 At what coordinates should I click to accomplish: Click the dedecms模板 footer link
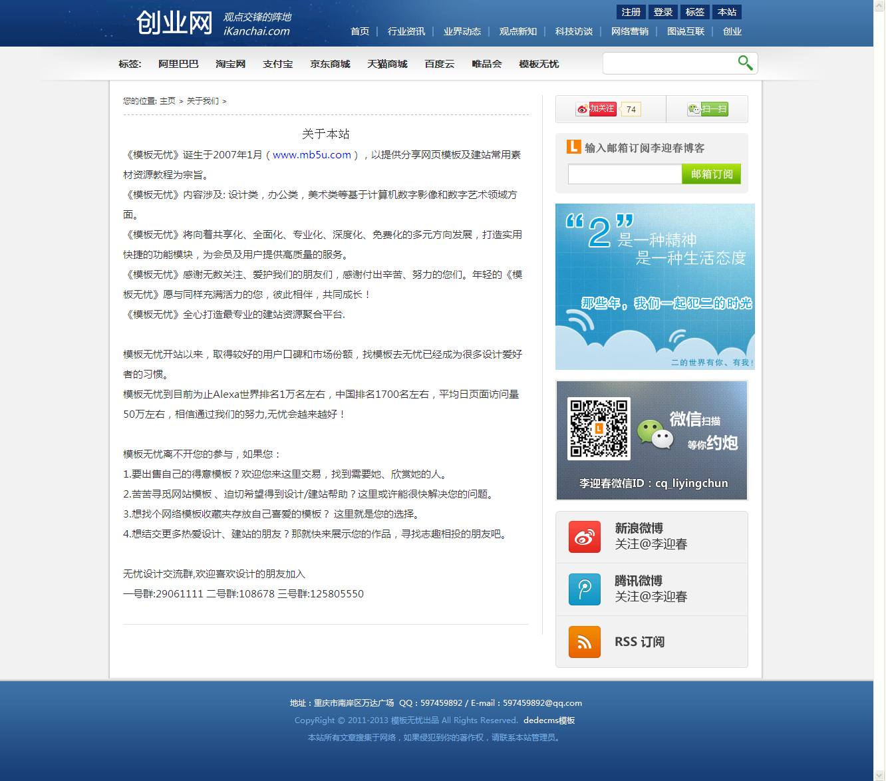[x=549, y=720]
